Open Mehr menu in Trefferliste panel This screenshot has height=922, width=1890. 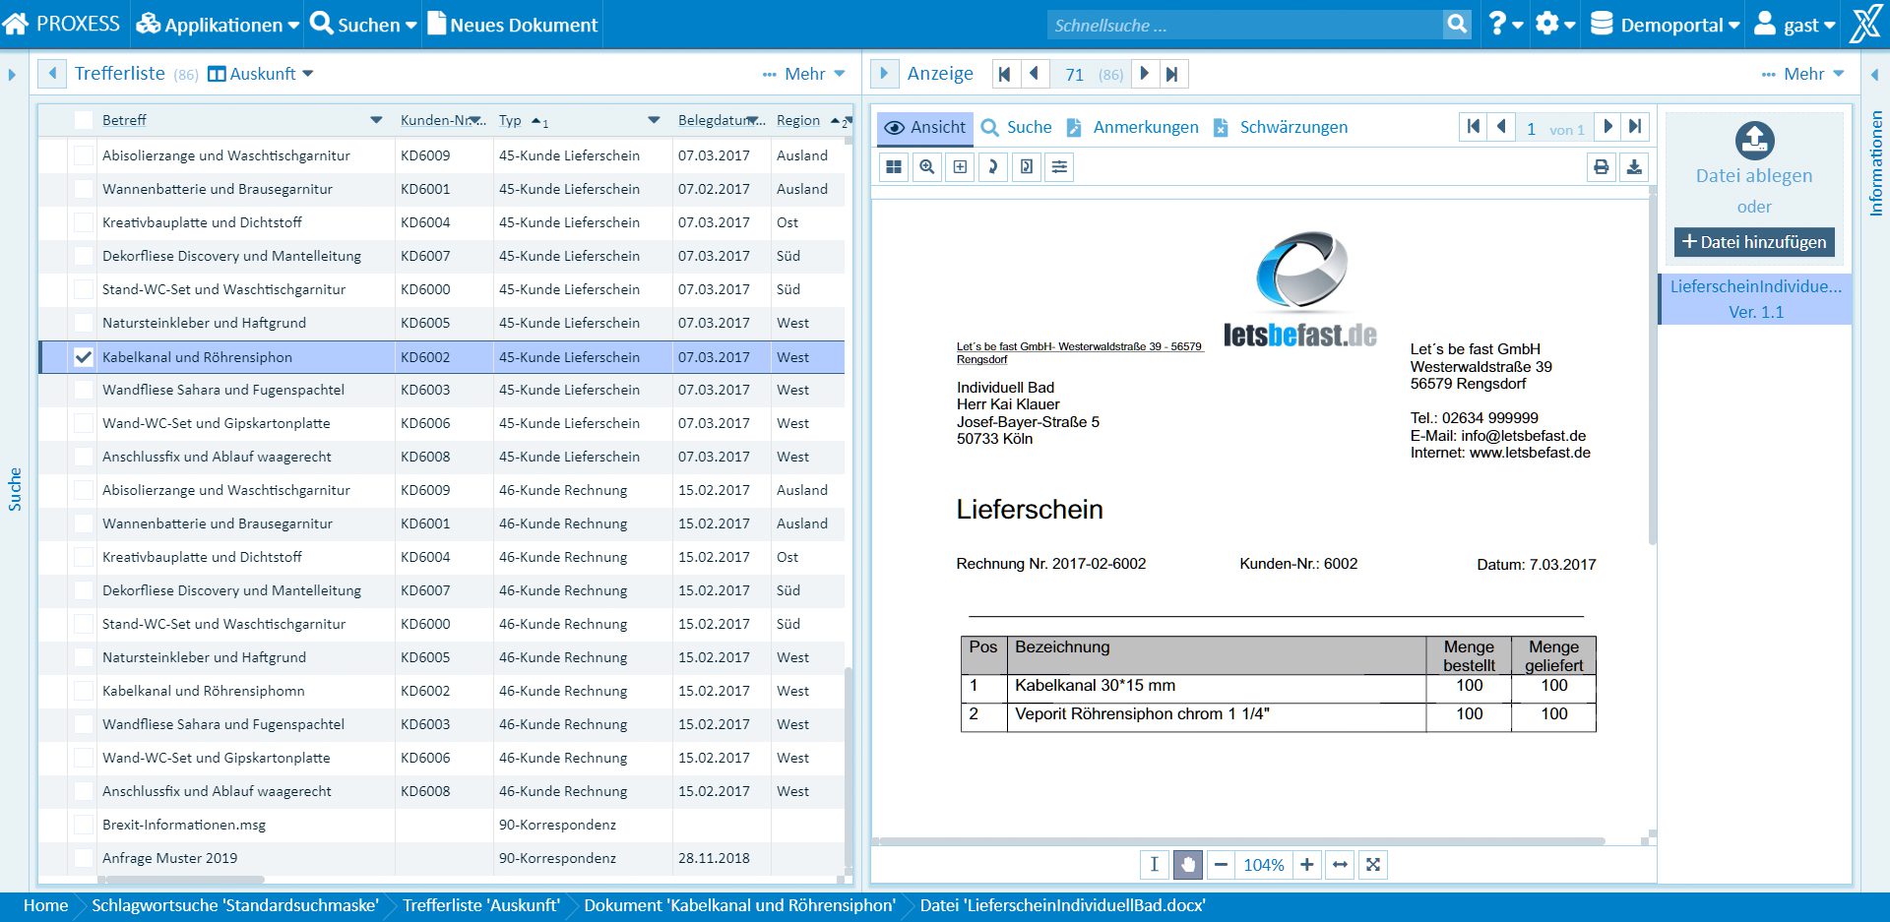[x=804, y=74]
